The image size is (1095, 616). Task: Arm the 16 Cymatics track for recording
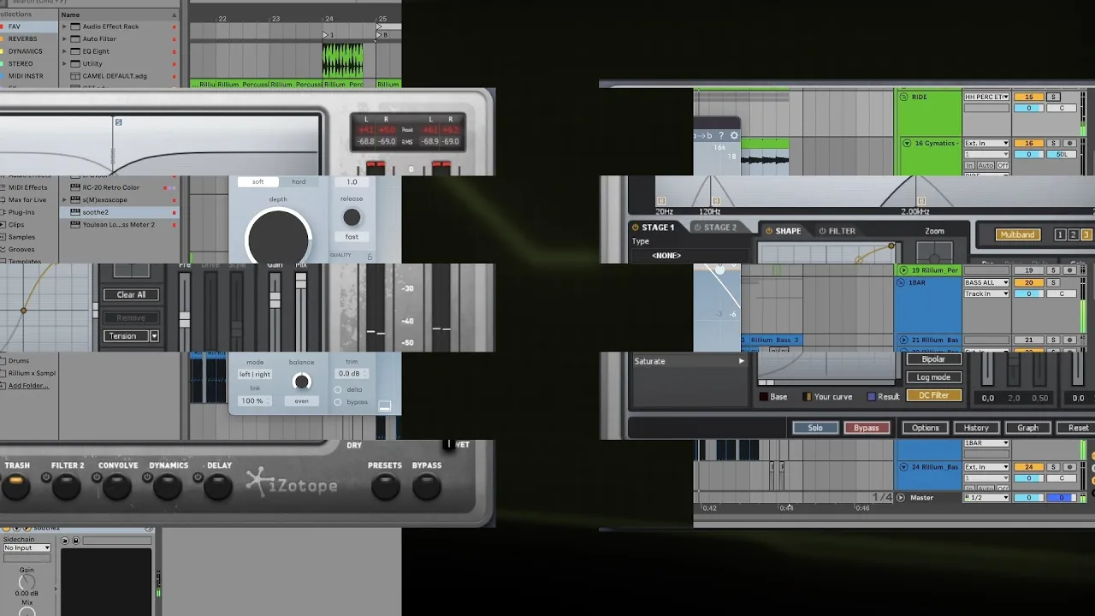click(1069, 144)
